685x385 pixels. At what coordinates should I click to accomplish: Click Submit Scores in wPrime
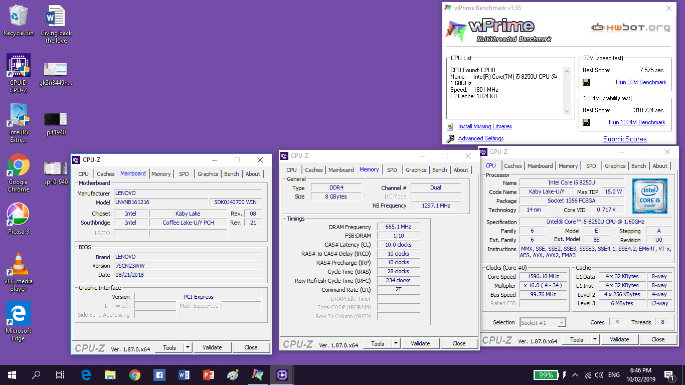coord(625,139)
